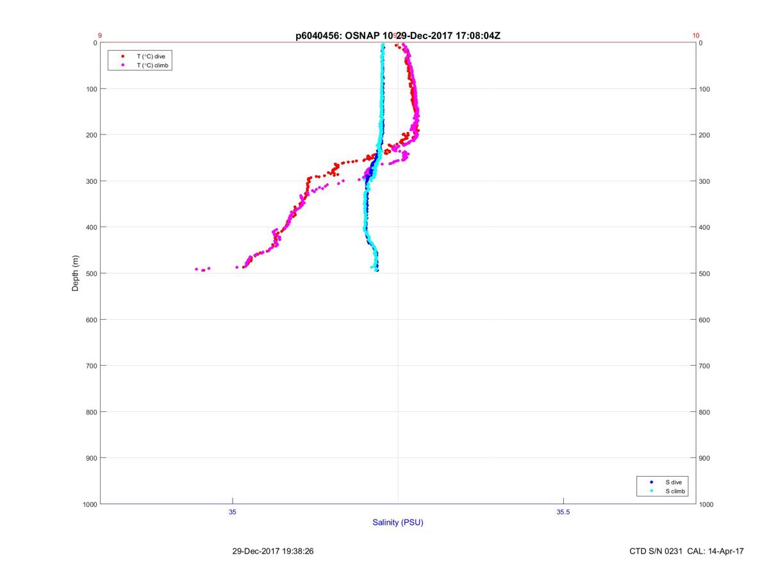Click the 500 tick on the left depth axis
Image resolution: width=769 pixels, height=567 pixels.
pos(91,274)
